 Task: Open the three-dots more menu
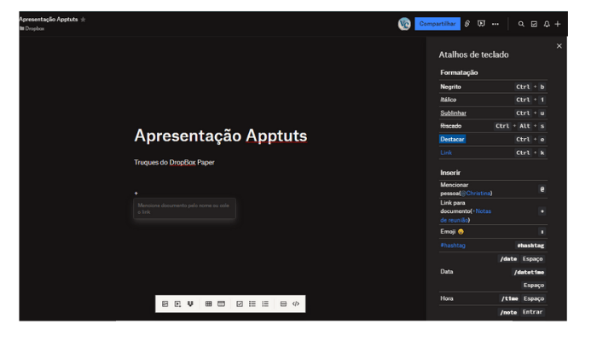coord(495,24)
